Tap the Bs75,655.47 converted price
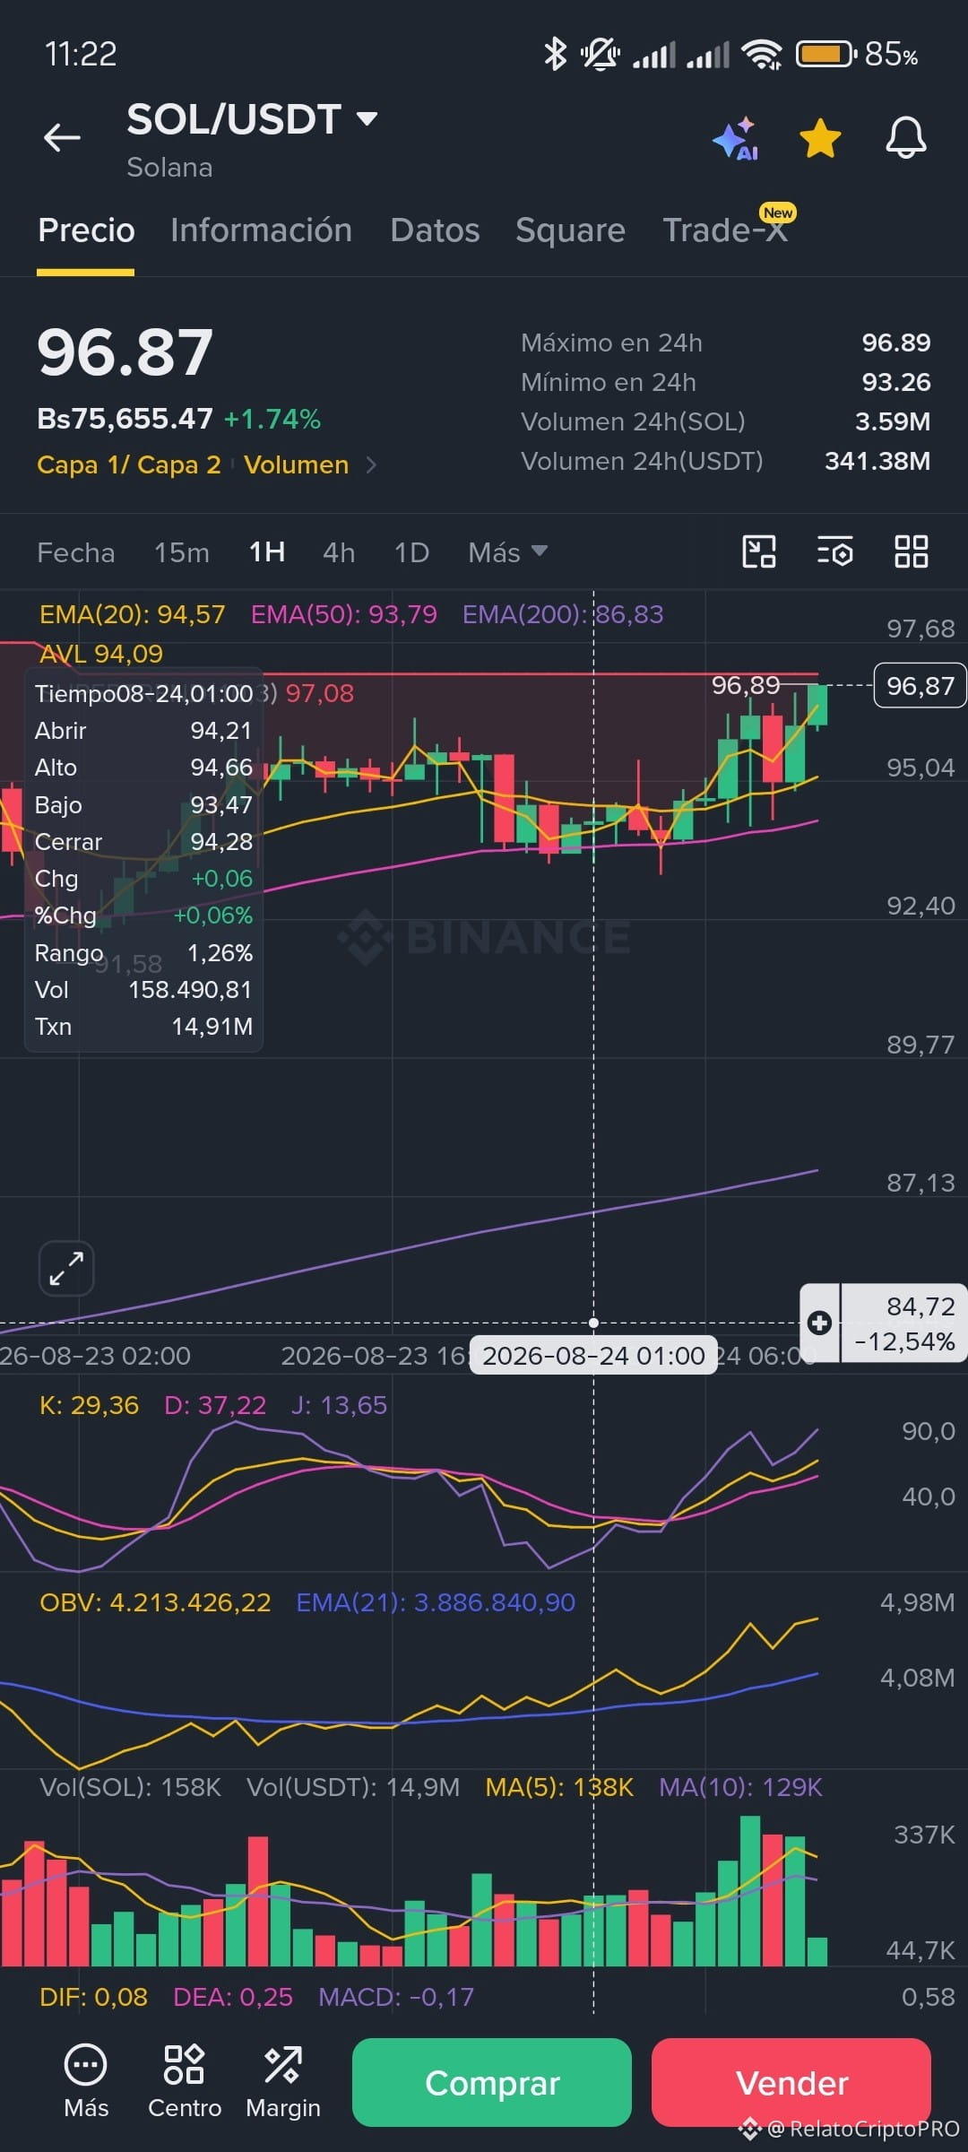The image size is (968, 2152). [x=125, y=419]
